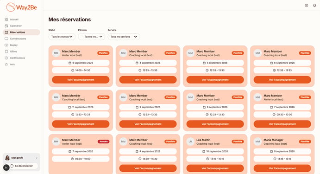Image resolution: width=320 pixels, height=174 pixels.
Task: Click the clock icon beside 14:00 – 14:30
Action: (73, 70)
